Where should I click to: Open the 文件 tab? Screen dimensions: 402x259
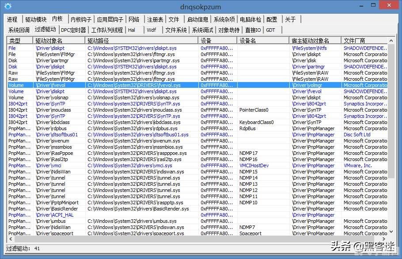click(174, 19)
